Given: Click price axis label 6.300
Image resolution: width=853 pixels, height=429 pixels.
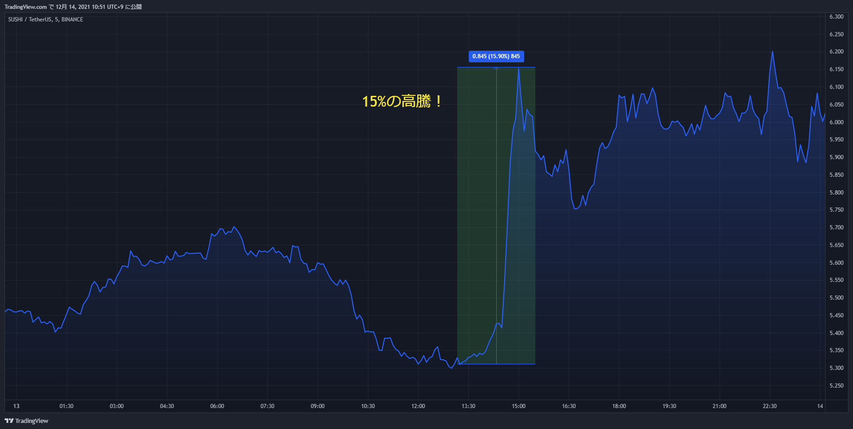Looking at the screenshot, I should pyautogui.click(x=836, y=17).
